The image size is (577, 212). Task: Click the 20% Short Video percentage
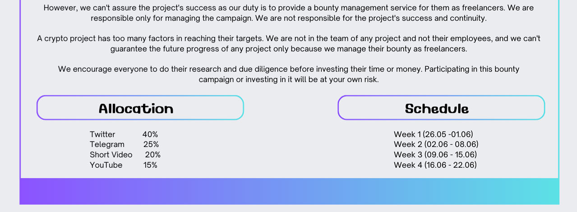(153, 155)
